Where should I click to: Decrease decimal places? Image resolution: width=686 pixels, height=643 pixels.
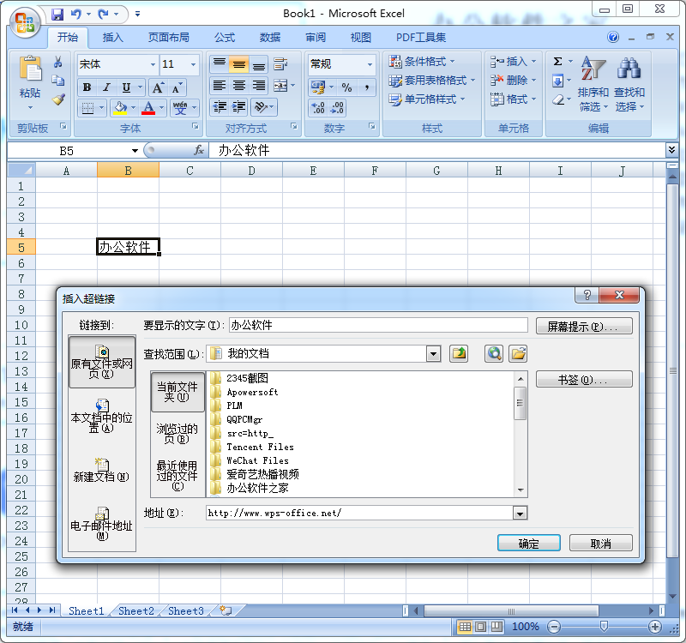(337, 107)
